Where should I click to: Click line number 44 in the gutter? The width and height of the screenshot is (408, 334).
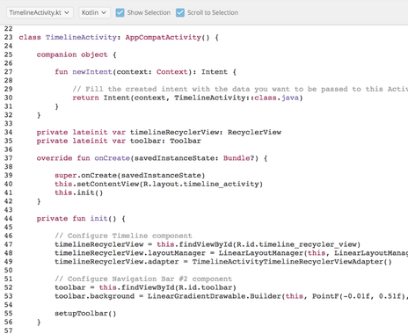click(x=9, y=218)
